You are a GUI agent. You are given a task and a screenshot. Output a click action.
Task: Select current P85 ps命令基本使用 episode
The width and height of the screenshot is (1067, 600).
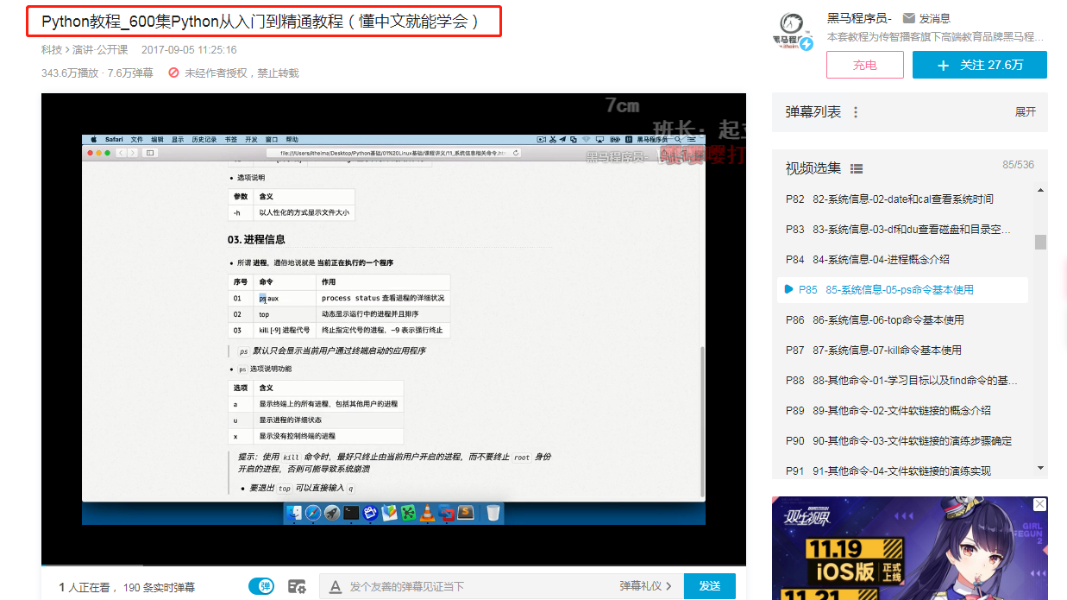pos(903,289)
